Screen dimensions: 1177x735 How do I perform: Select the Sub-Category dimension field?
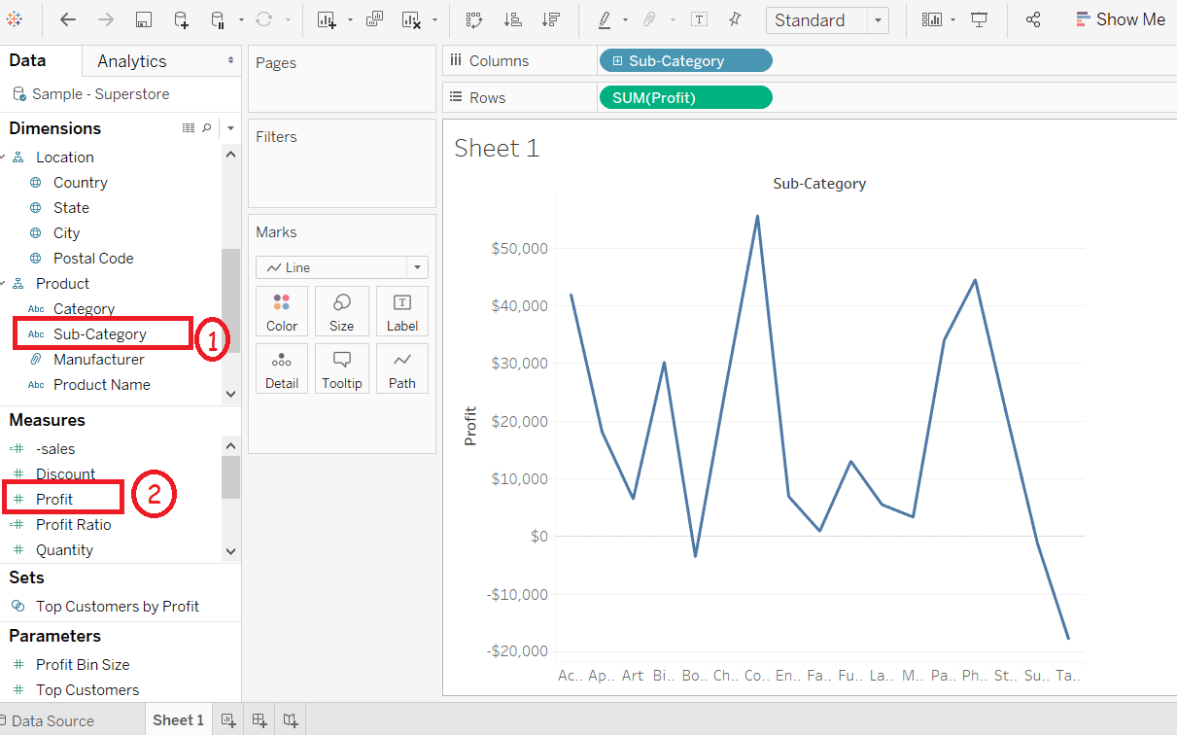[100, 334]
